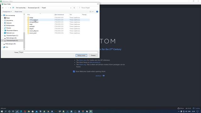Image resolution: width=201 pixels, height=113 pixels.
Task: Click the Сеть network icon in sidebar
Action: tap(4, 47)
